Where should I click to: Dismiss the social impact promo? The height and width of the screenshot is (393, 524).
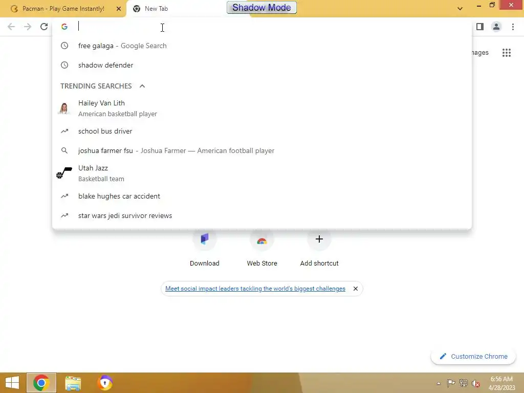(356, 289)
